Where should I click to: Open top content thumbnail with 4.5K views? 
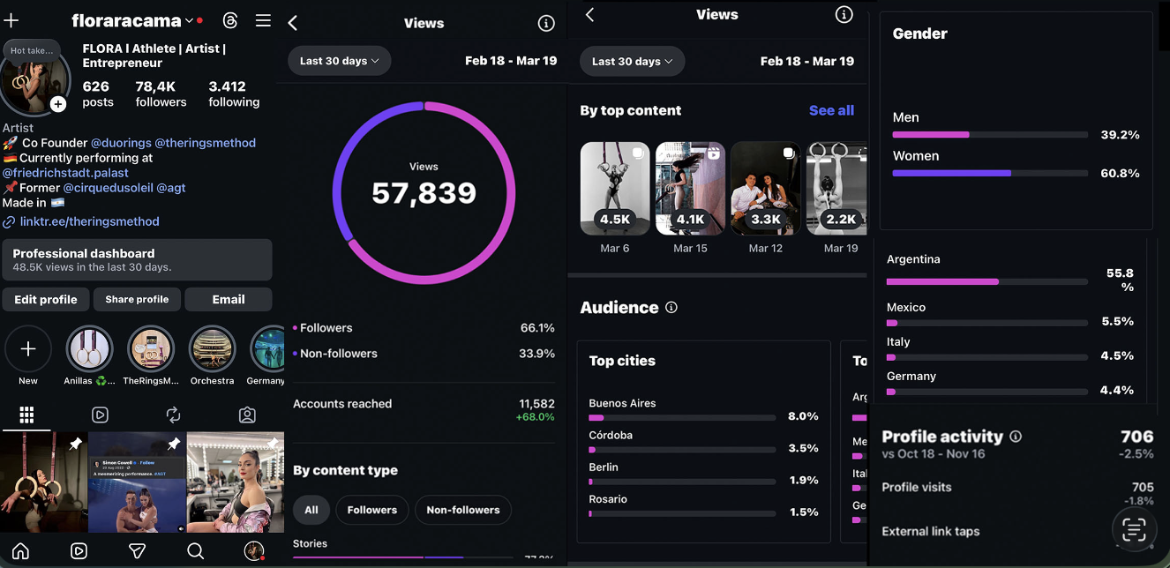[615, 189]
